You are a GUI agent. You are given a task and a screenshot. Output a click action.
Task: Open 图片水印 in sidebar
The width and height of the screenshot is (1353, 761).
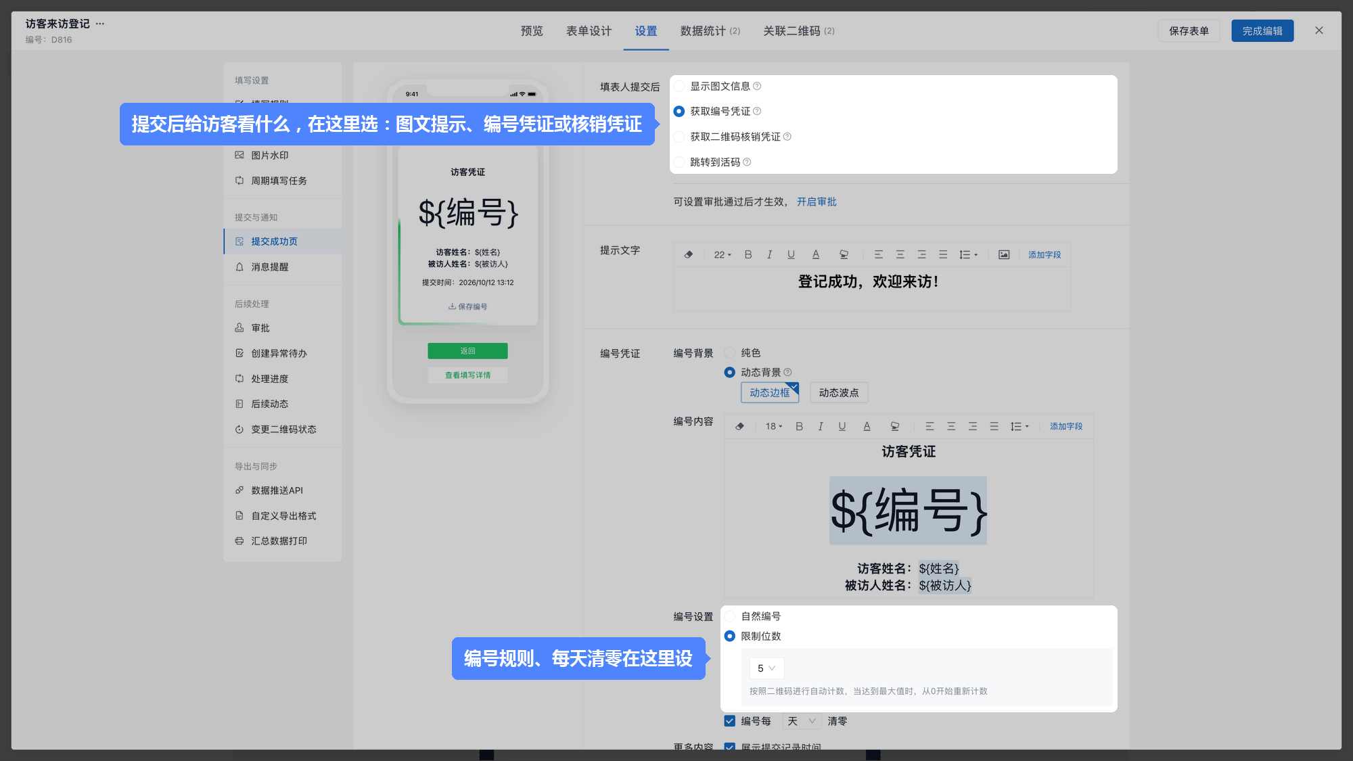[x=282, y=155]
